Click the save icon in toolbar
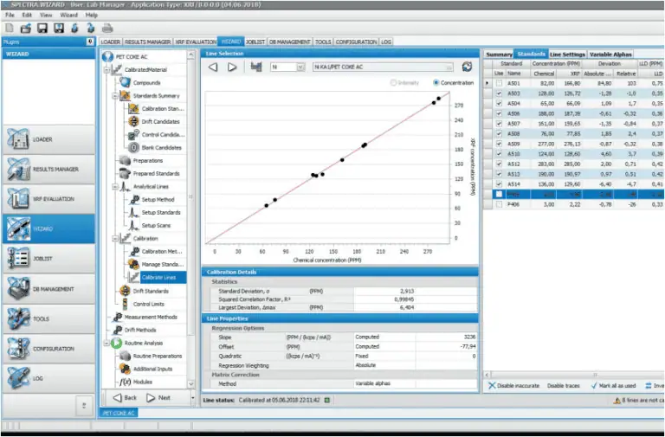This screenshot has width=665, height=437. [42, 29]
